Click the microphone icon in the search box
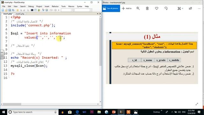This screenshot has height=115, width=204. (x=55, y=112)
